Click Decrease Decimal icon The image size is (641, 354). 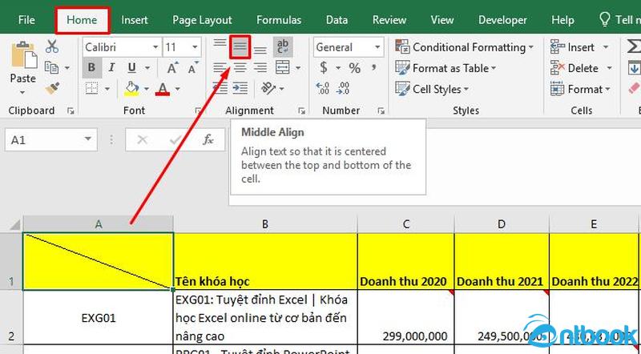pyautogui.click(x=344, y=88)
